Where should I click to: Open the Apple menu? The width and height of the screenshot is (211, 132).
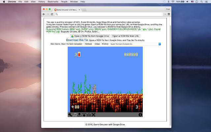click(4, 2)
